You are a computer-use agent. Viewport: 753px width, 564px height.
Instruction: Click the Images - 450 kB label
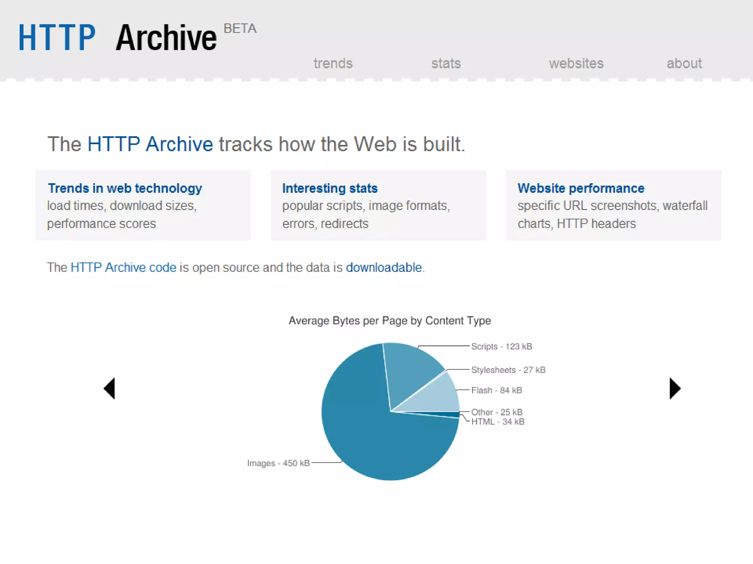278,463
